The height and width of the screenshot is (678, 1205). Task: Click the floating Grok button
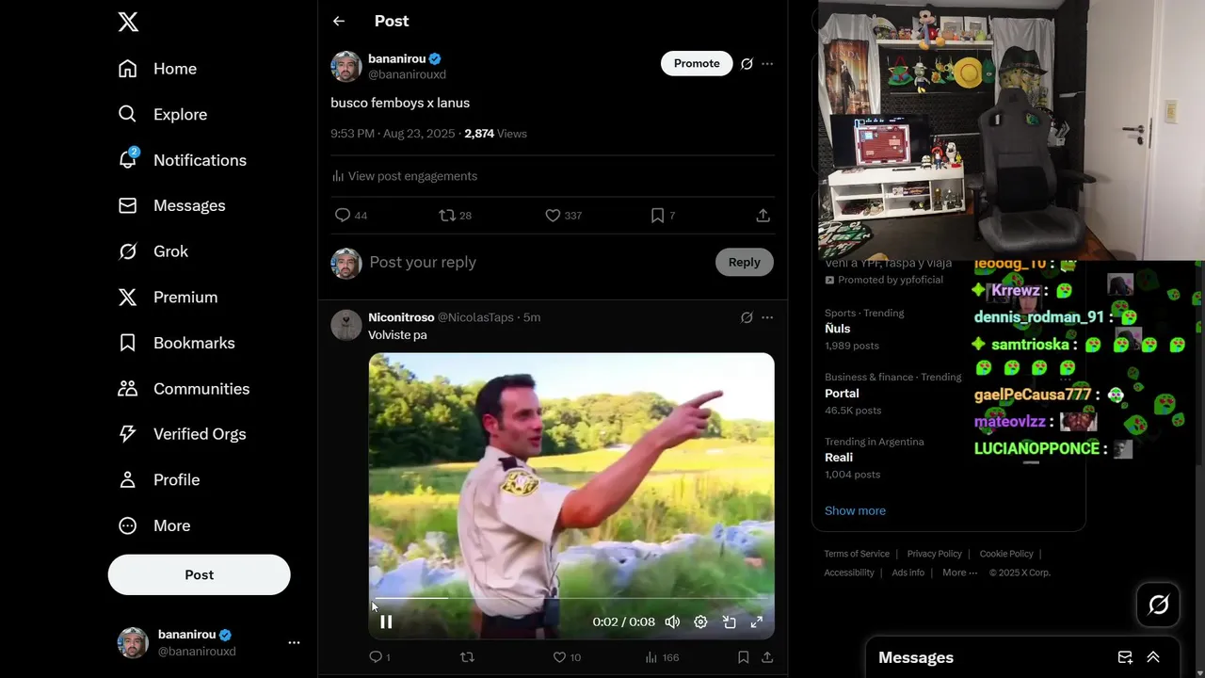coord(1159,605)
